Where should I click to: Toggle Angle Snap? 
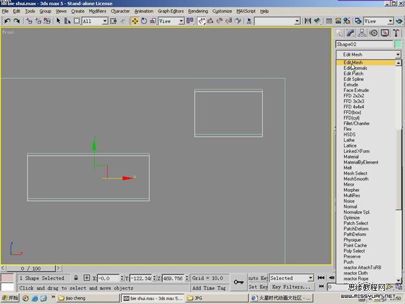click(x=210, y=21)
